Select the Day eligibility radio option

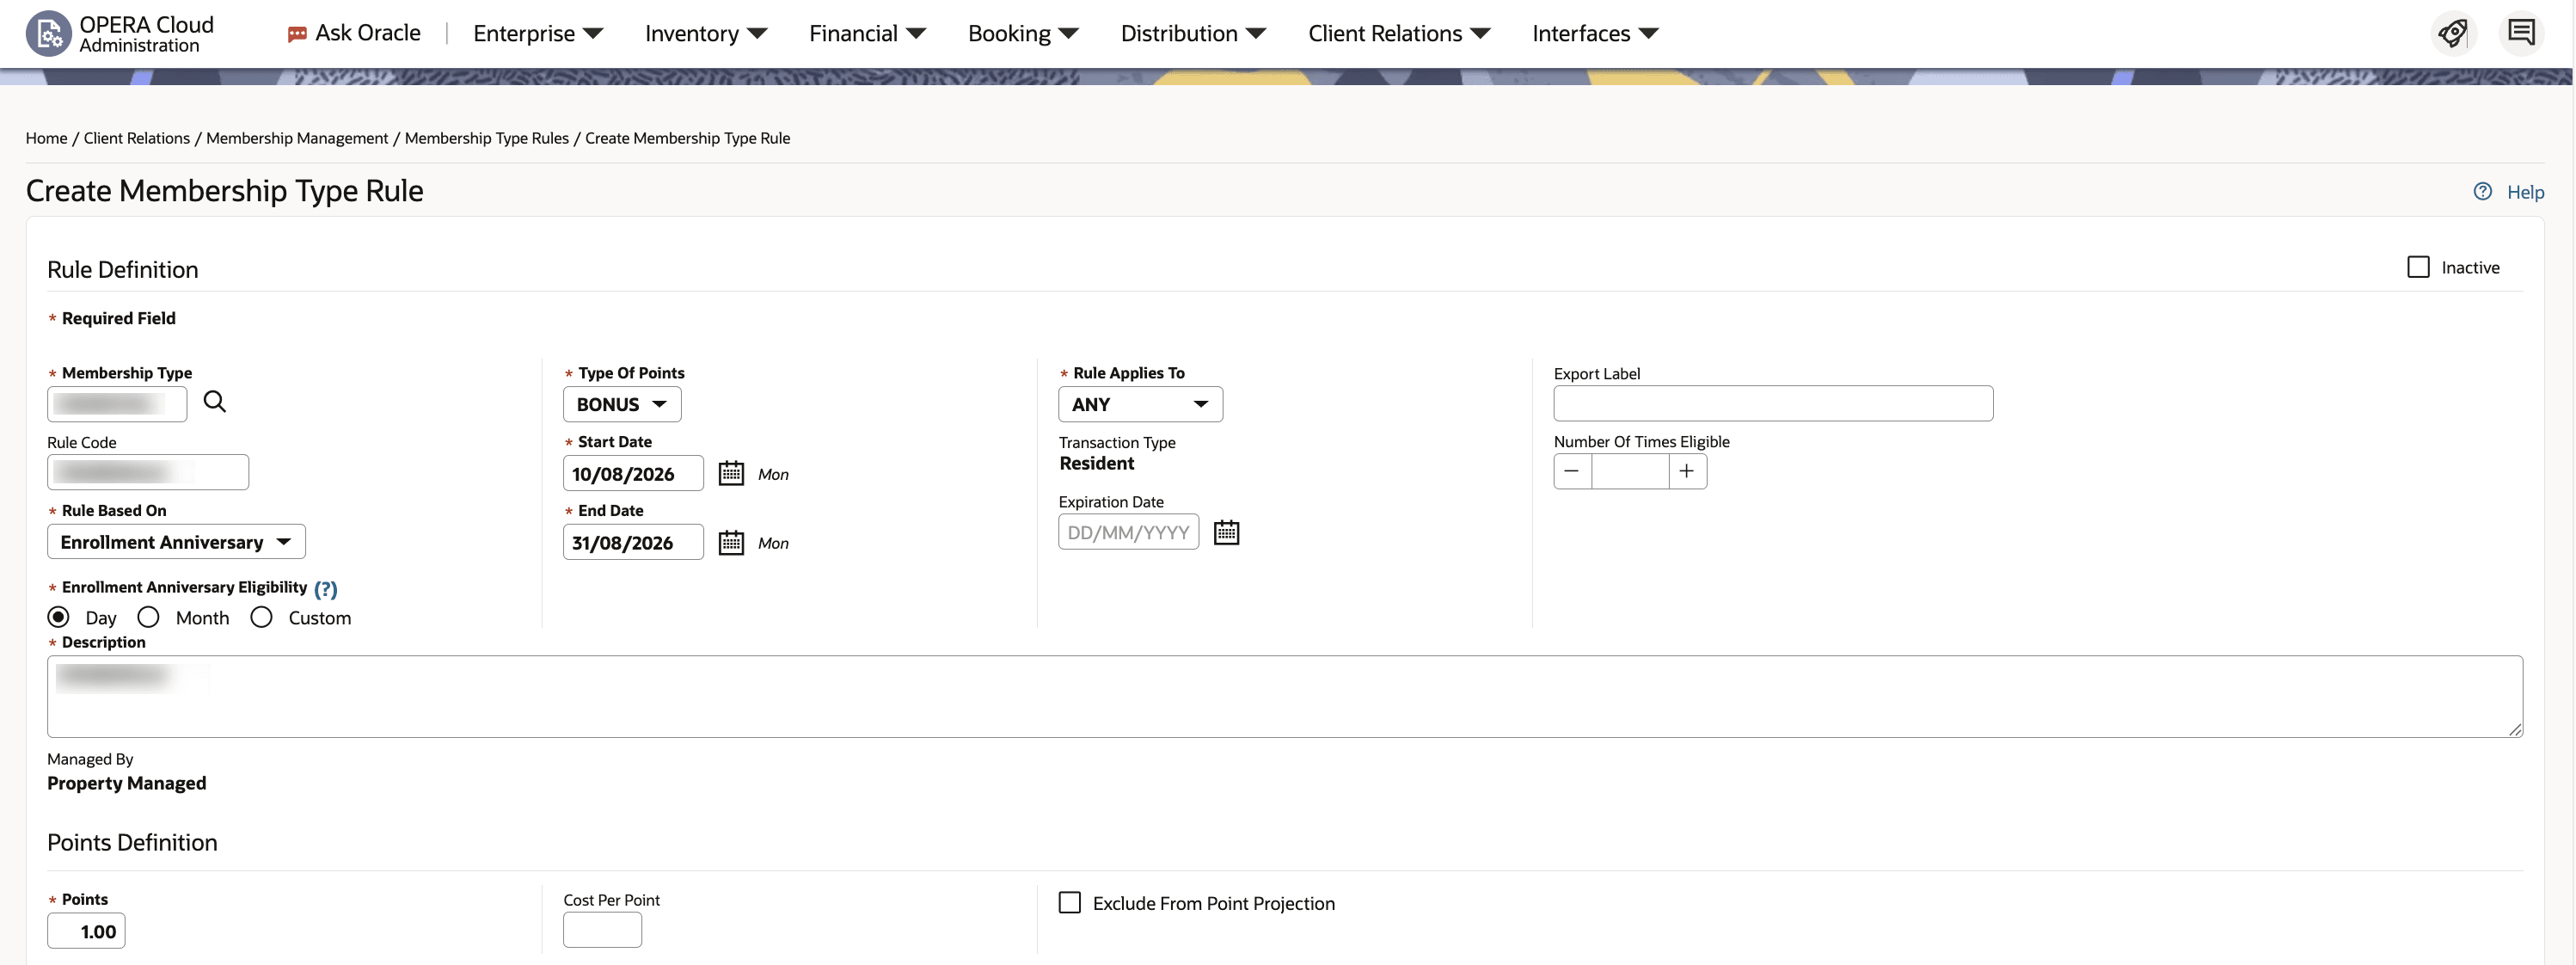59,617
